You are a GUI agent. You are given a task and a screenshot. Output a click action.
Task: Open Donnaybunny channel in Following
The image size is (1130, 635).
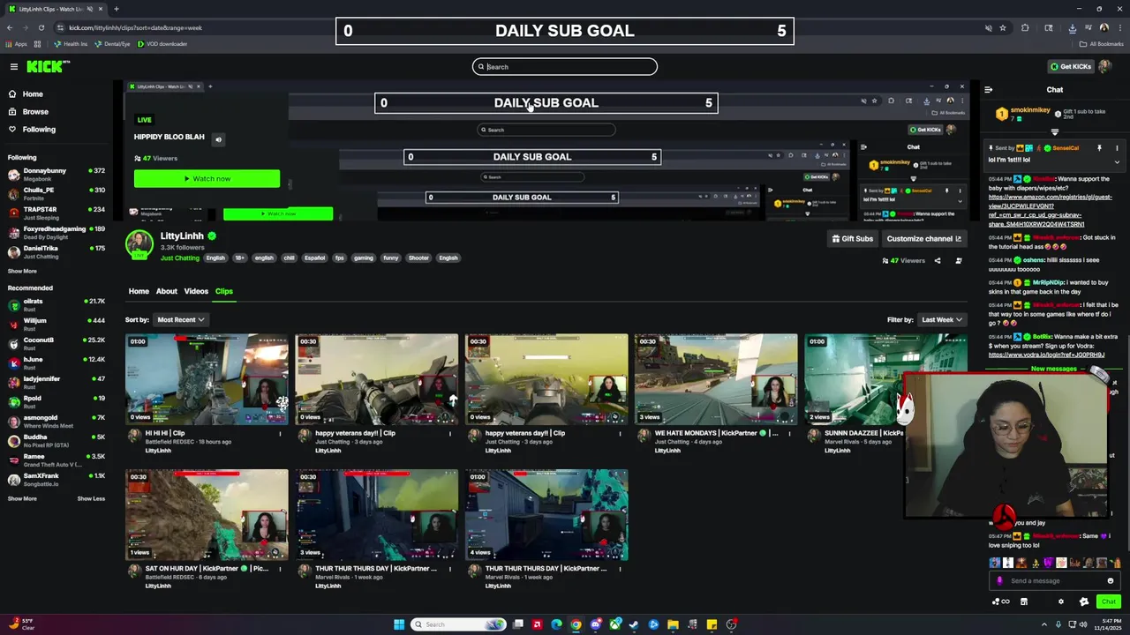[x=55, y=174]
